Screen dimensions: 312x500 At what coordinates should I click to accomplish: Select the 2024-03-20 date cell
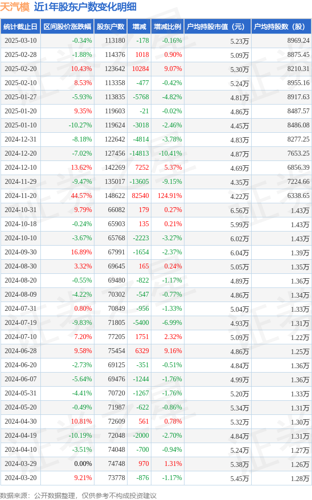click(x=21, y=478)
